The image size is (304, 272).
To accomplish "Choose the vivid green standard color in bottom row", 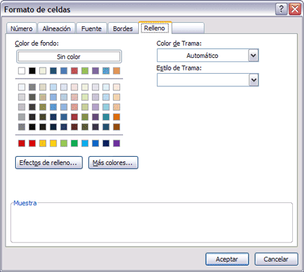I will point(75,144).
